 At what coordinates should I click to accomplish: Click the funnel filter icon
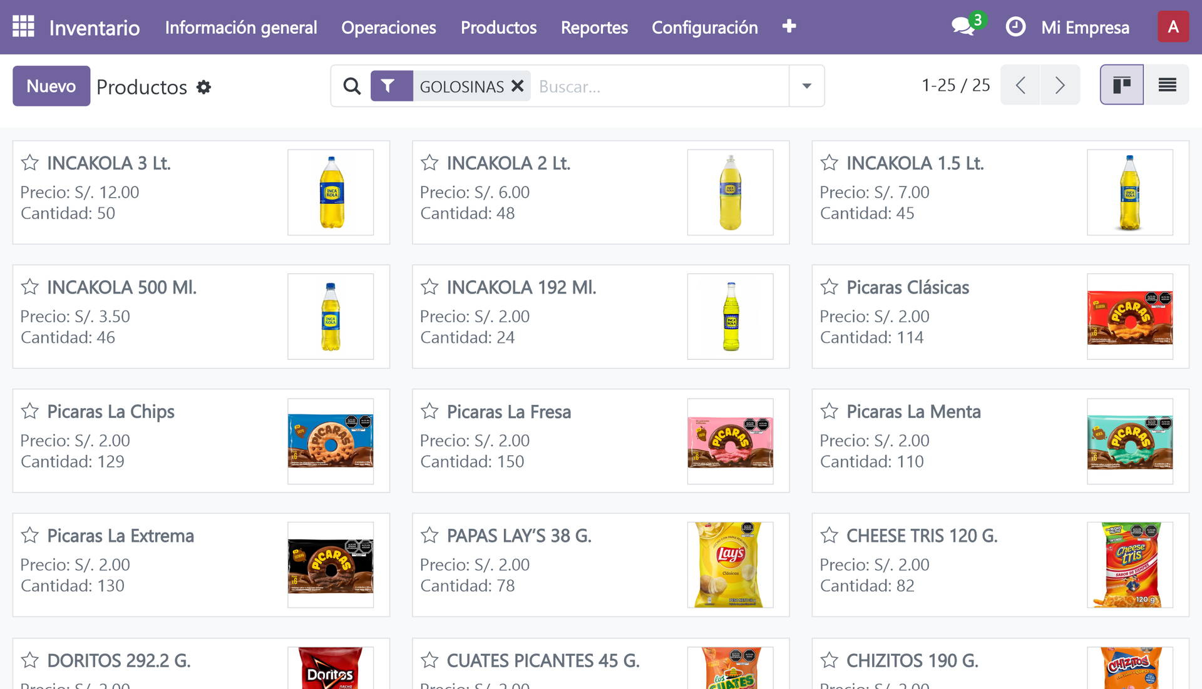click(x=389, y=86)
